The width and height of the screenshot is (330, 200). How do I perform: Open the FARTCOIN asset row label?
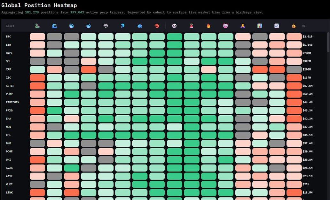(12, 102)
